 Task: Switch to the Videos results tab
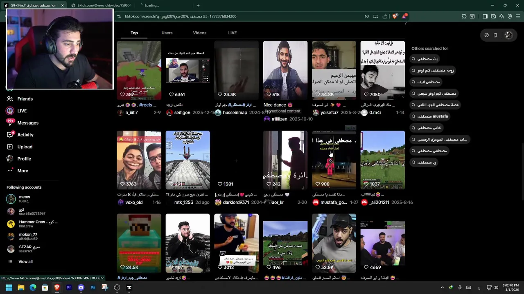click(200, 33)
